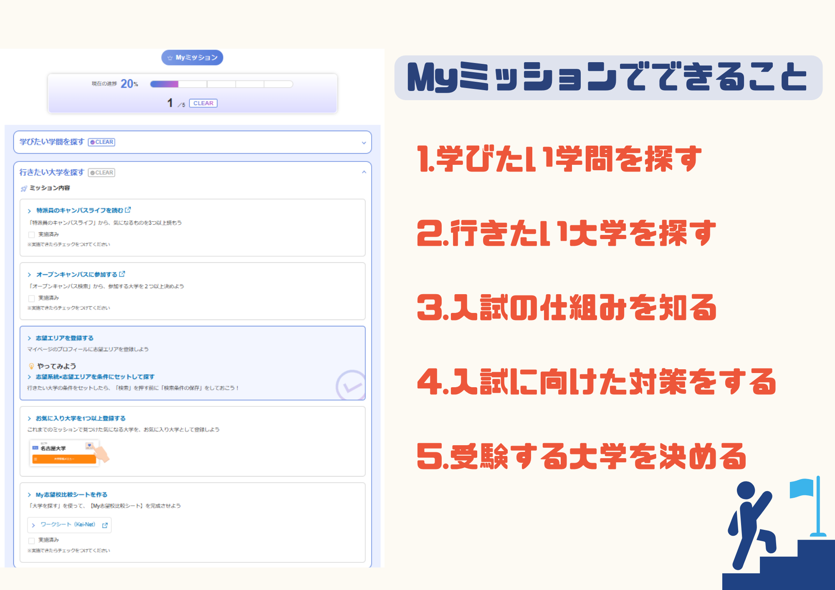Open お気に入り大学を1つ以上登録する link
The width and height of the screenshot is (835, 590).
coord(80,418)
